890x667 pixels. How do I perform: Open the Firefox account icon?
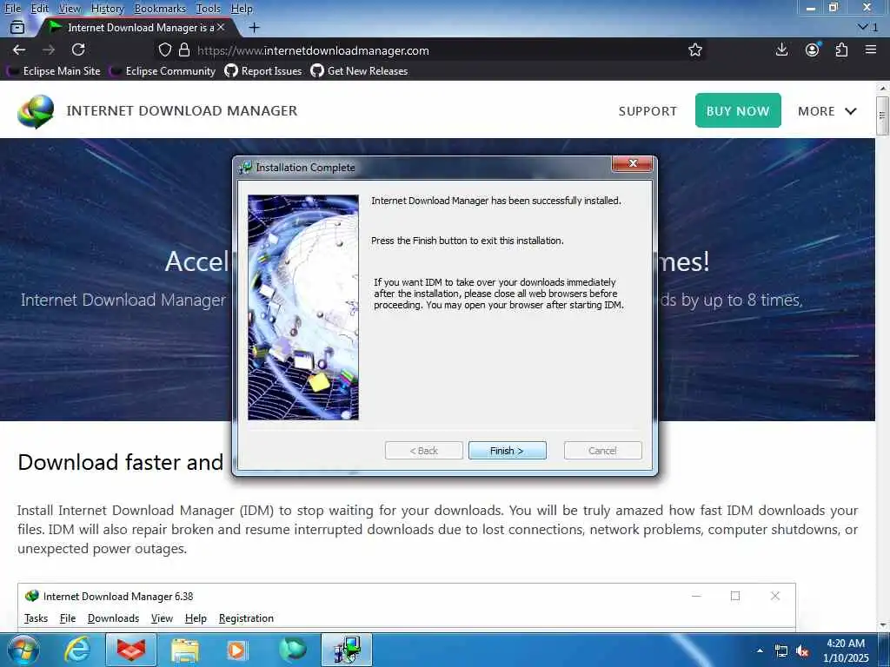813,50
